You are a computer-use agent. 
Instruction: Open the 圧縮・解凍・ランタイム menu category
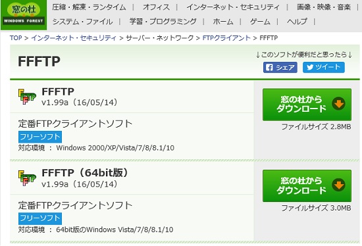tap(89, 7)
